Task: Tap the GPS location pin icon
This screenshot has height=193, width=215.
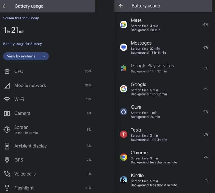Action: click(7, 160)
